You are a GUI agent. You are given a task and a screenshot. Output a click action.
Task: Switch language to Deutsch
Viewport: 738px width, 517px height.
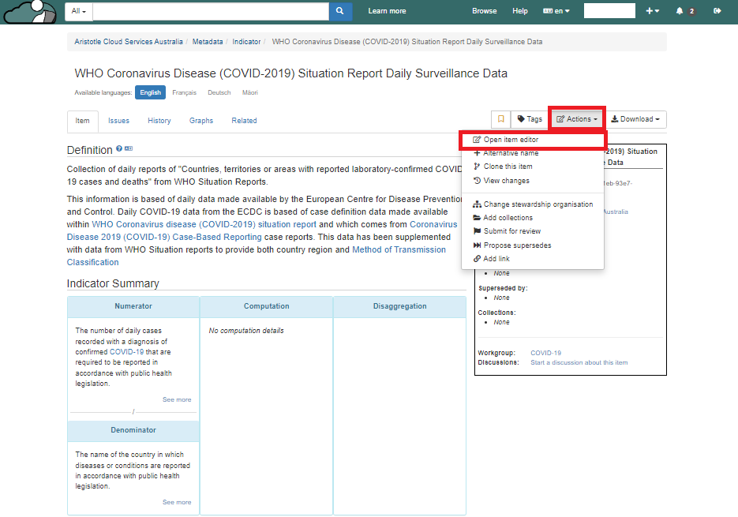pos(219,92)
